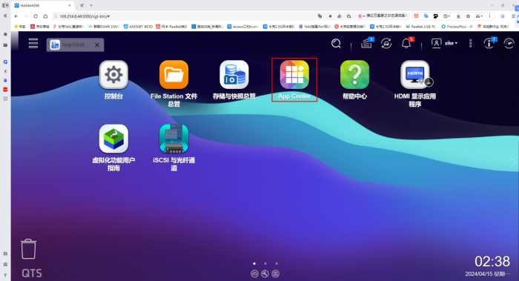Image resolution: width=519 pixels, height=281 pixels.
Task: Click the browser address bar URL
Action: 85,16
